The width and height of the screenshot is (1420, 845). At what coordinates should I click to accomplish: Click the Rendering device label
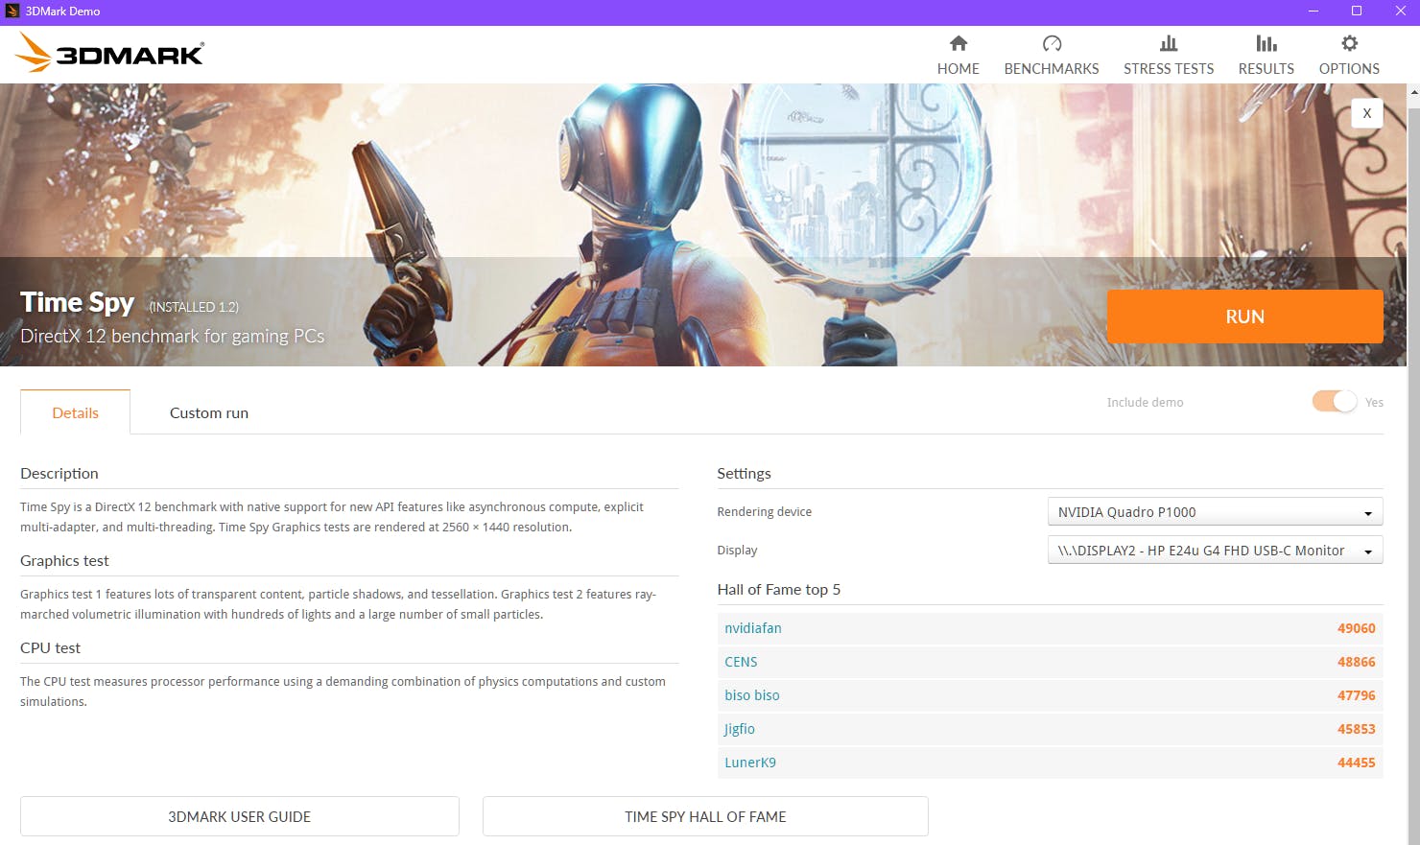[x=765, y=512]
